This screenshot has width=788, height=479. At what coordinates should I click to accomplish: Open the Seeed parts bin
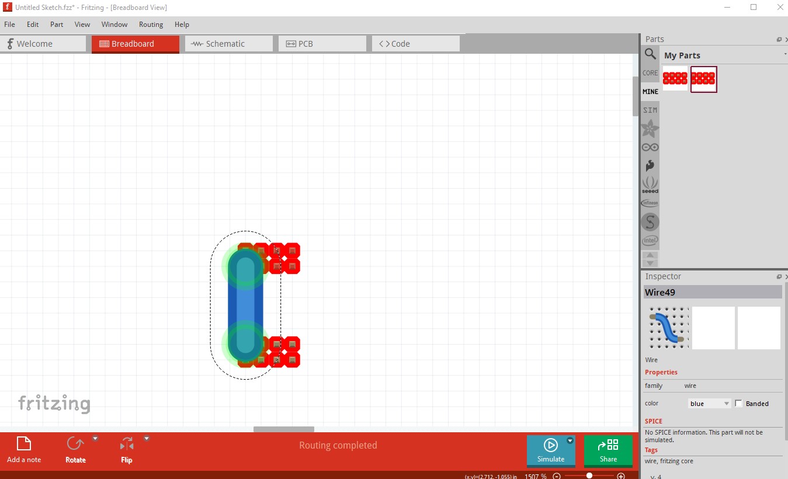tap(650, 185)
